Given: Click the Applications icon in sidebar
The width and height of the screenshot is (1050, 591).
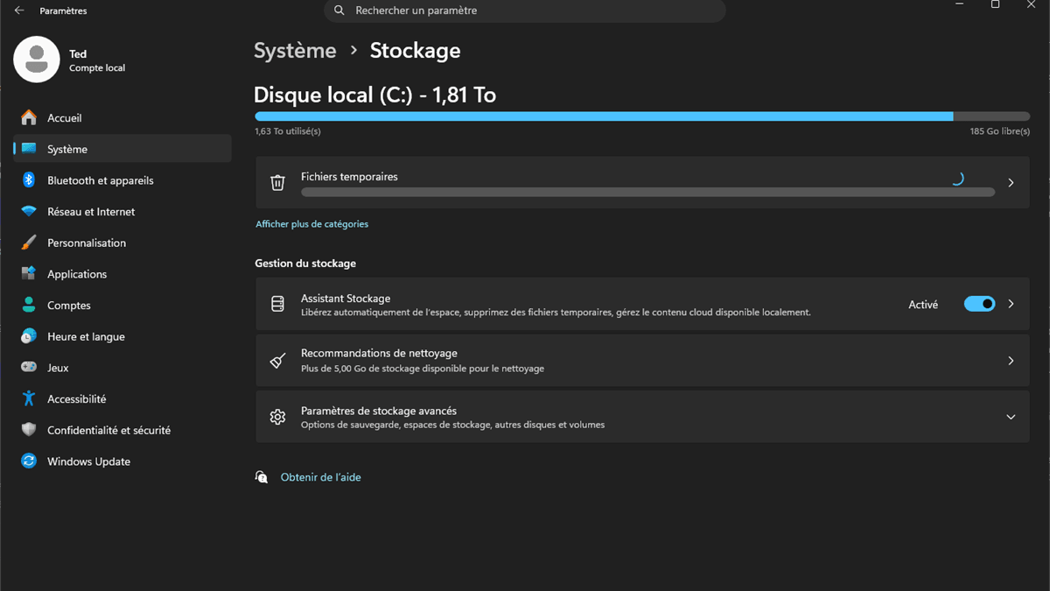Looking at the screenshot, I should click(29, 274).
